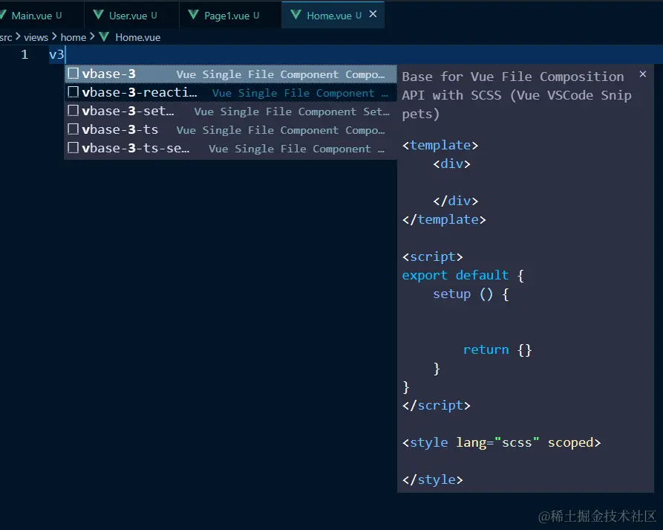This screenshot has height=530, width=663.
Task: Close the Home.vue tab
Action: click(373, 14)
